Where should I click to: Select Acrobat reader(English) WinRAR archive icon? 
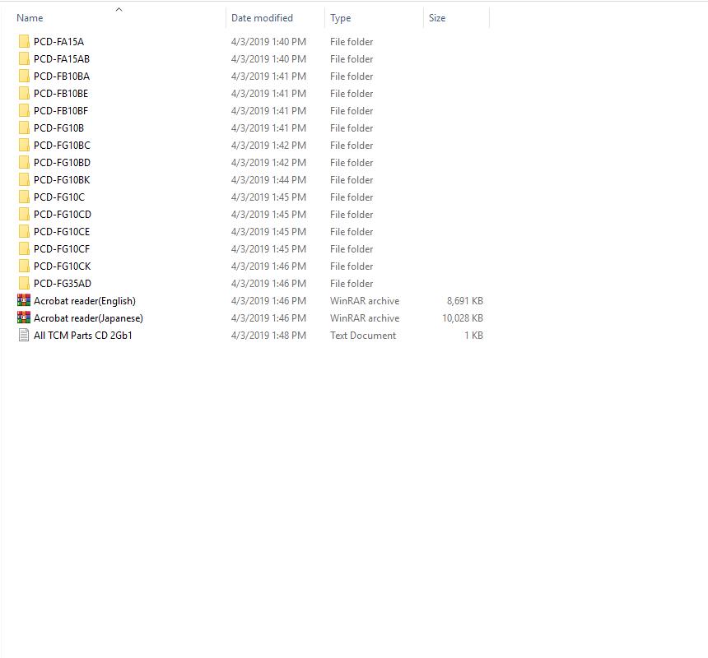pyautogui.click(x=24, y=301)
